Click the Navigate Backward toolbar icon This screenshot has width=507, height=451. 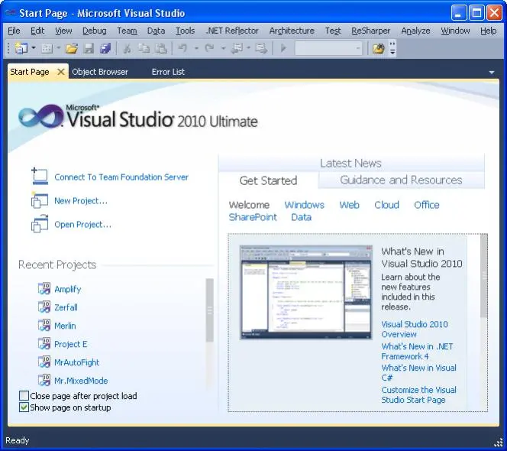click(237, 49)
